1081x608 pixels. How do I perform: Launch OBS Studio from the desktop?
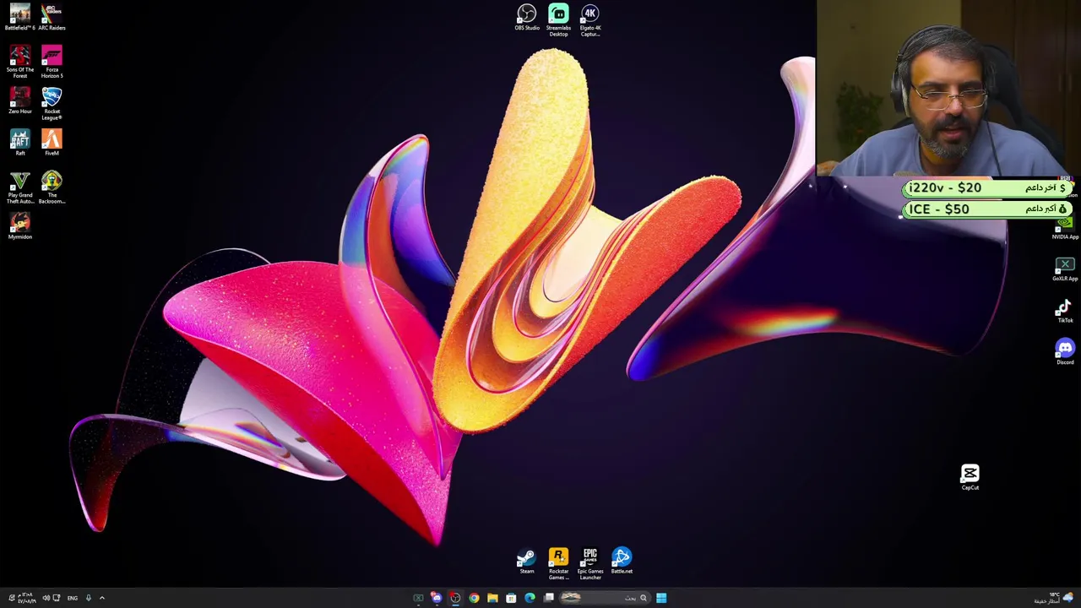click(527, 18)
